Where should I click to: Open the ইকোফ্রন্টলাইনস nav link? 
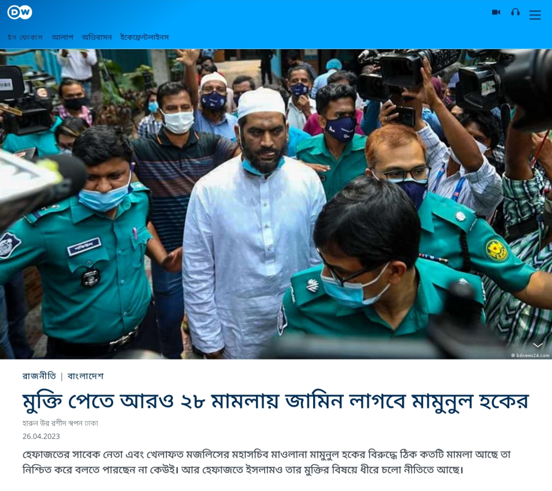(x=144, y=37)
